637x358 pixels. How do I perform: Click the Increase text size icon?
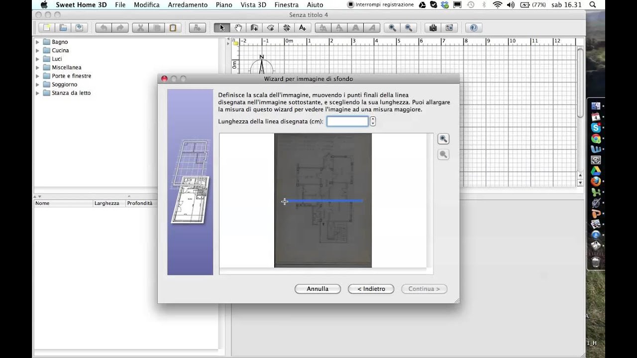pyautogui.click(x=323, y=28)
